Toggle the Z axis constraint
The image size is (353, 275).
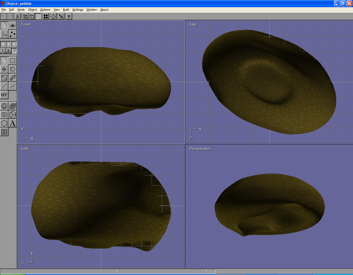[14, 44]
